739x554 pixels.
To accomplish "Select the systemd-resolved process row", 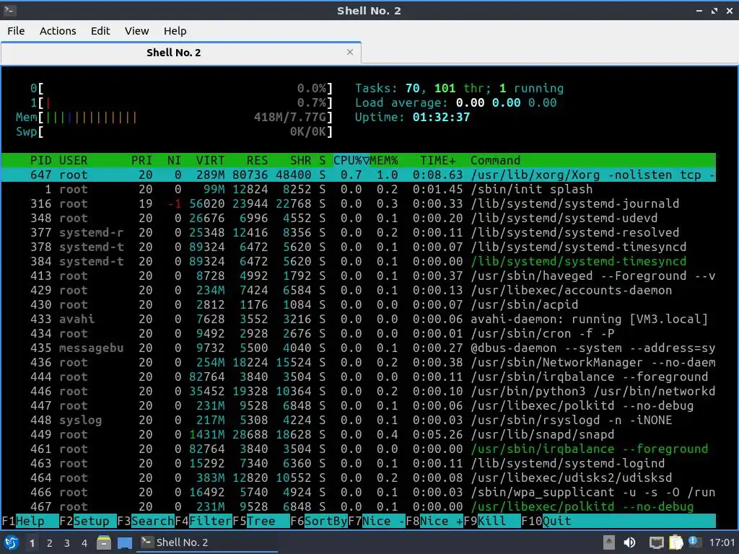I will [x=359, y=232].
